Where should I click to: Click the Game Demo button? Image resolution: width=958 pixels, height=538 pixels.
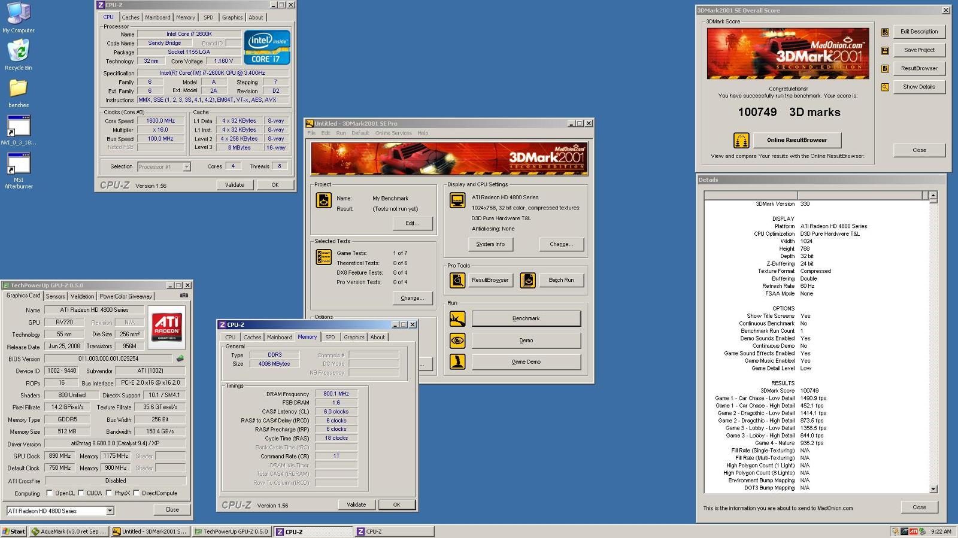[526, 362]
